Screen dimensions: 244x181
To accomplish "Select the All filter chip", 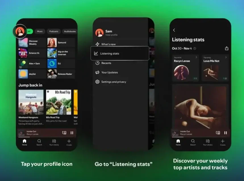I will click(30, 31).
